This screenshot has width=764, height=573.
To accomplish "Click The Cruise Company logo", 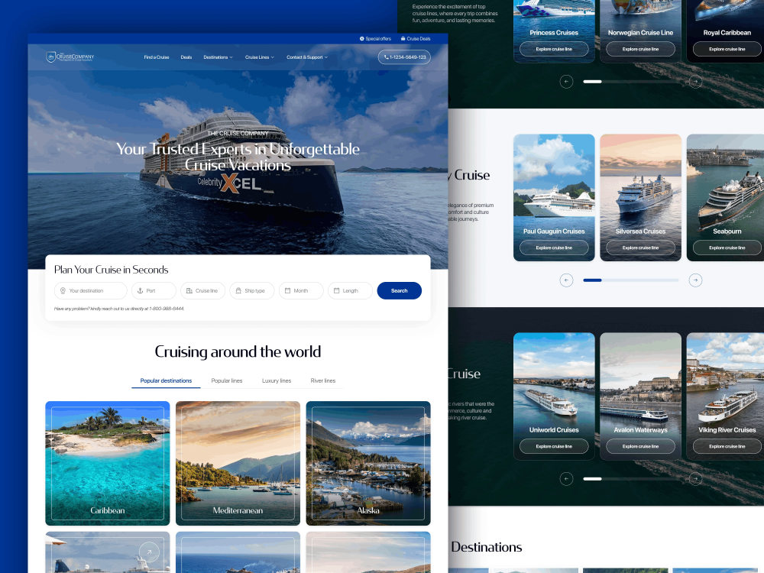I will pyautogui.click(x=70, y=57).
